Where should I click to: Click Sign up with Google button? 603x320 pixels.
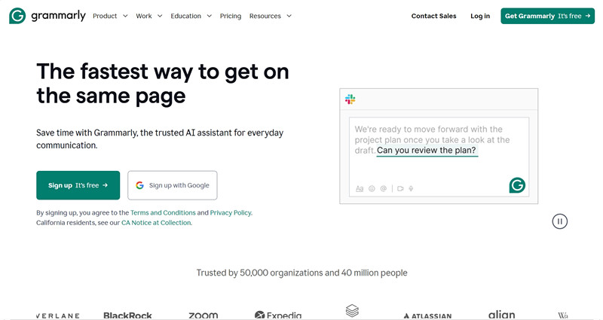click(173, 185)
